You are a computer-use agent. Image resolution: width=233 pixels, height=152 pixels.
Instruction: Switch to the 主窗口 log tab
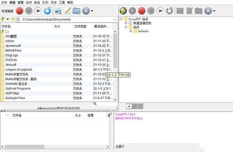(x=120, y=147)
